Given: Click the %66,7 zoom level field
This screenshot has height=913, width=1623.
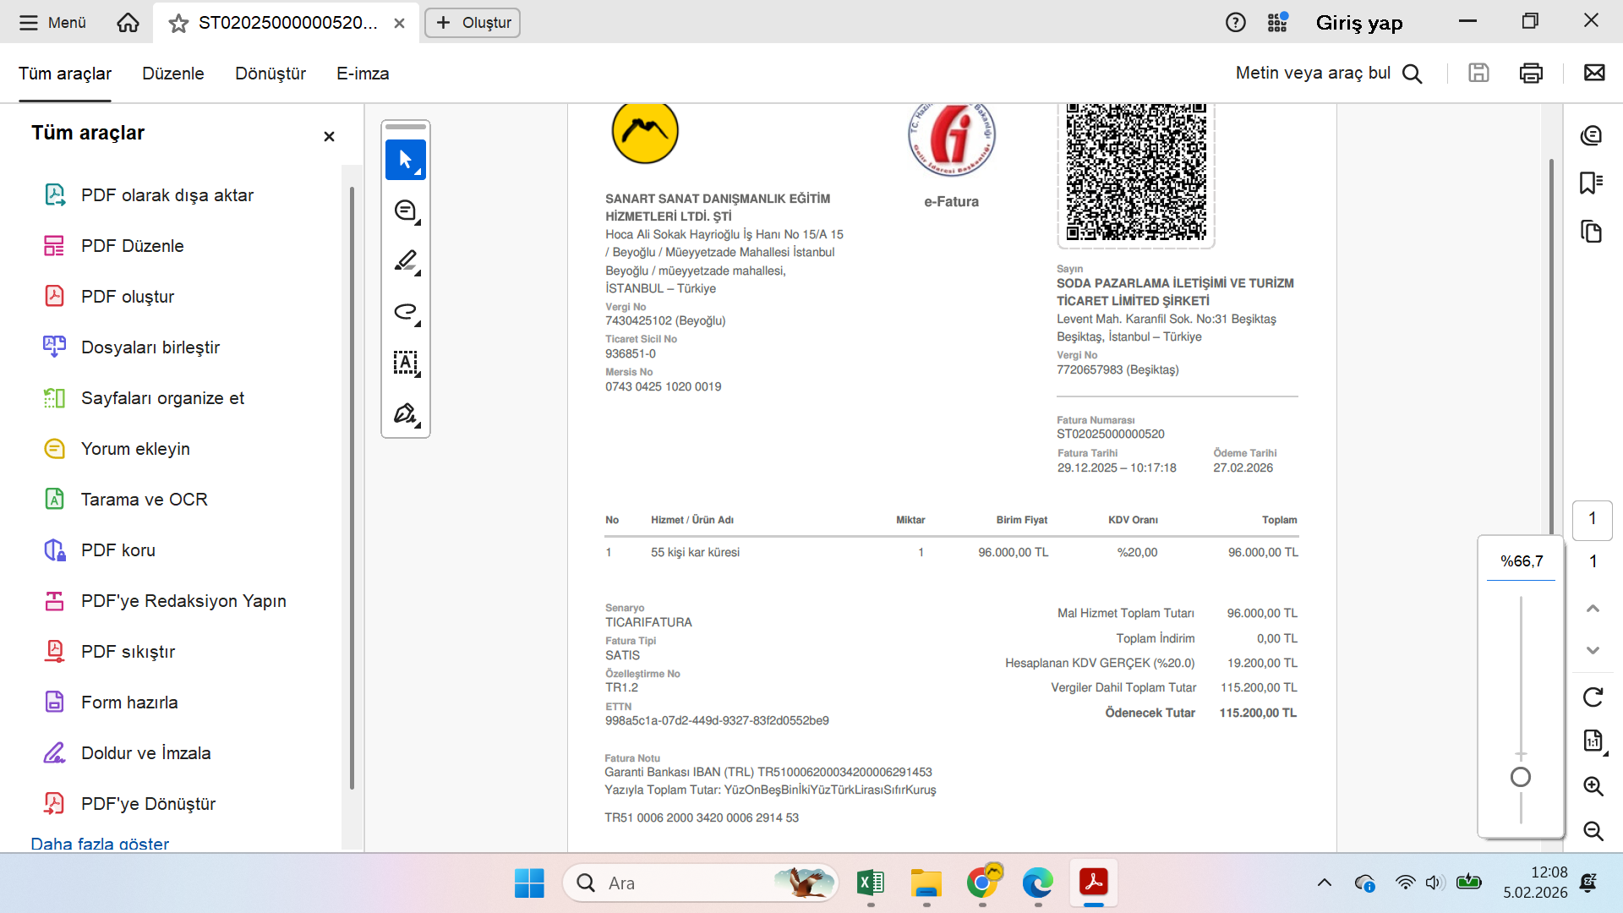Looking at the screenshot, I should pos(1522,562).
